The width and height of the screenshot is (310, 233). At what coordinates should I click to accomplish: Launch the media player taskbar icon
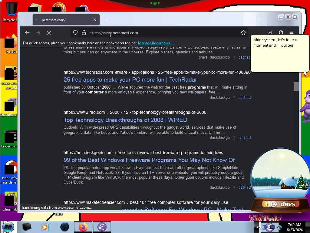coord(45,227)
